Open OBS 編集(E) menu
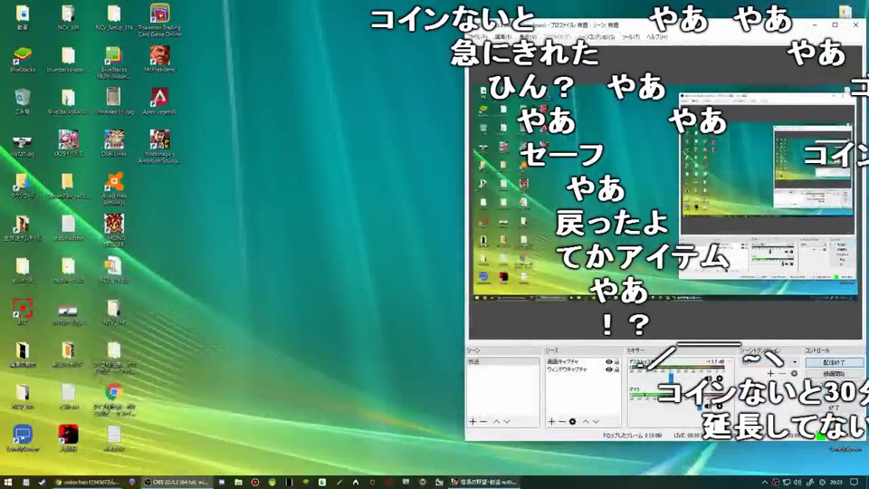 point(503,36)
